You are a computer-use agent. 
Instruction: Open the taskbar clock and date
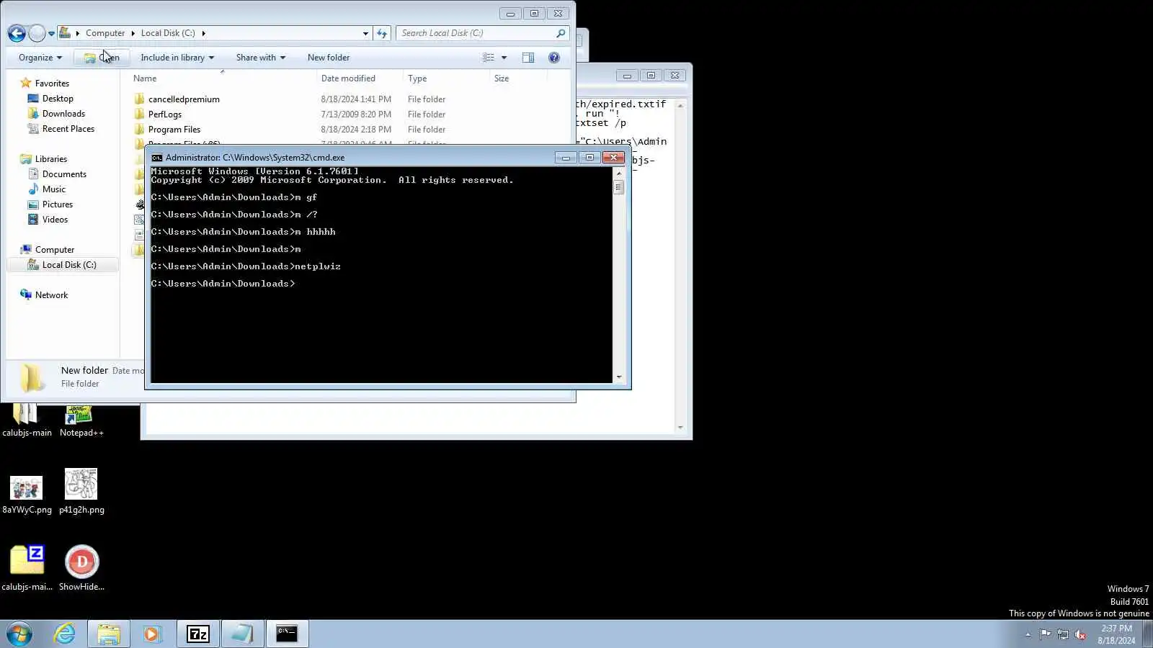(1116, 634)
